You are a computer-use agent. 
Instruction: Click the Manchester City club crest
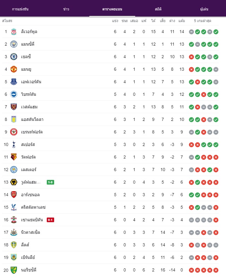[x=14, y=44]
